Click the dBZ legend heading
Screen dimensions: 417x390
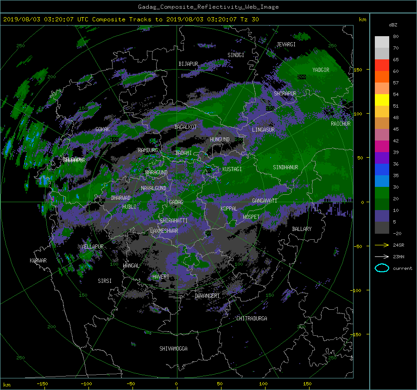click(x=393, y=25)
